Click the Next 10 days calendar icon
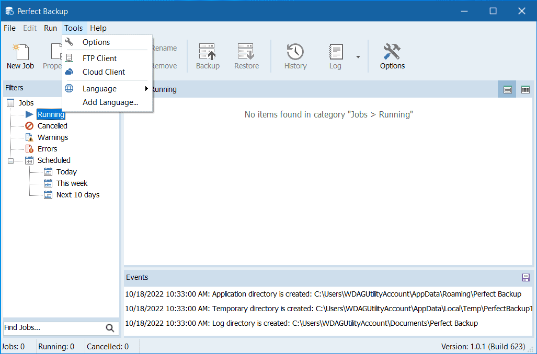 pyautogui.click(x=48, y=195)
